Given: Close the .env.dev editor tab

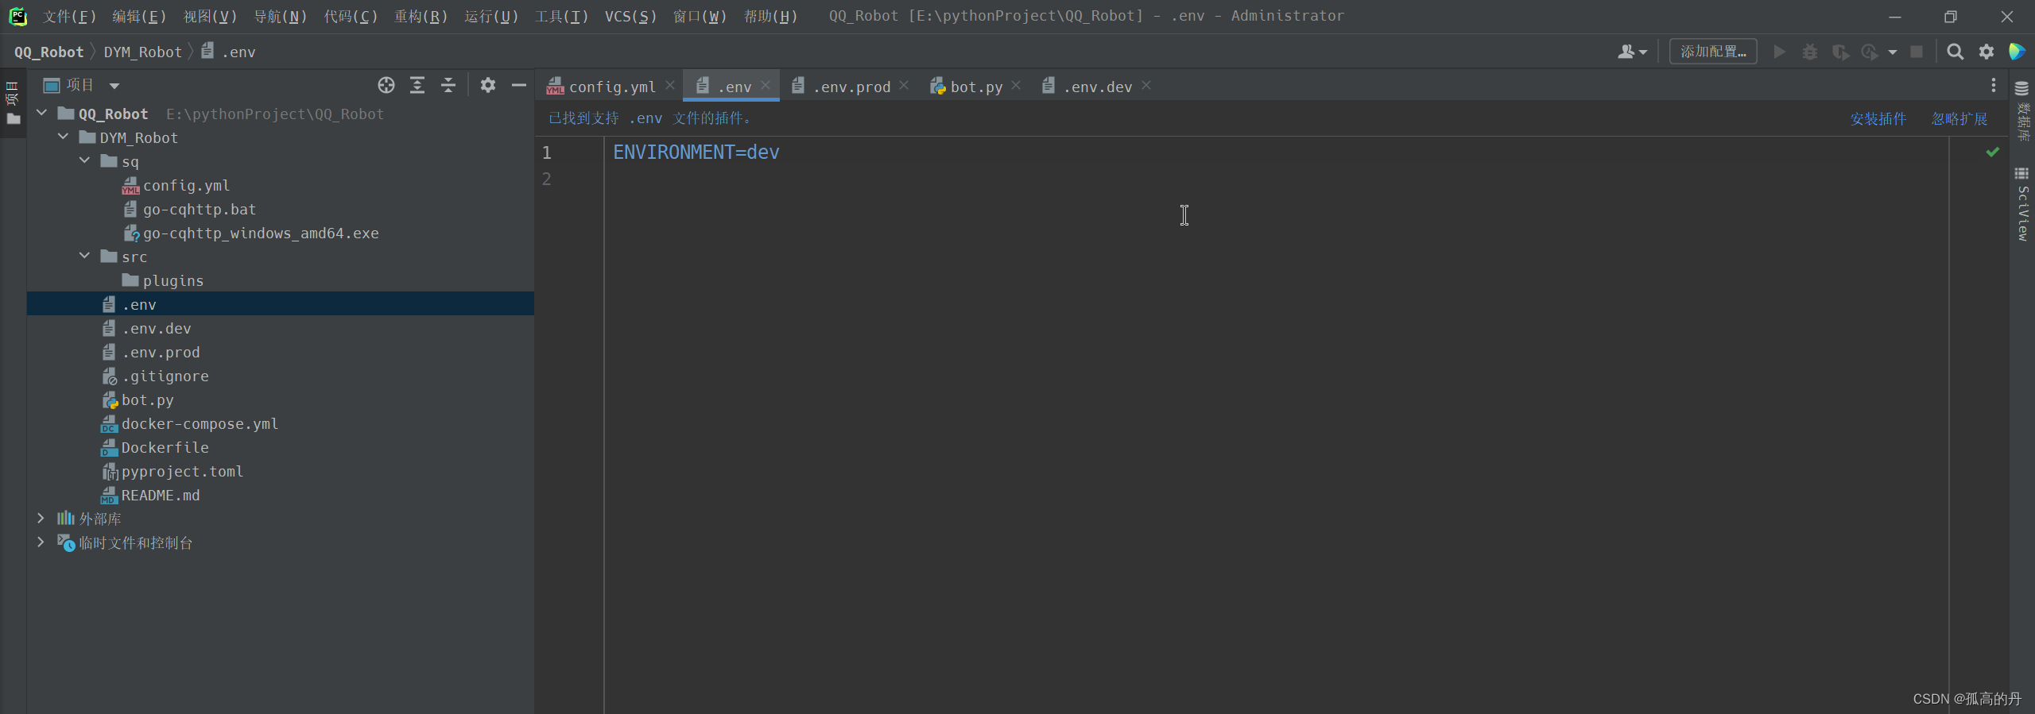Looking at the screenshot, I should click(x=1146, y=85).
